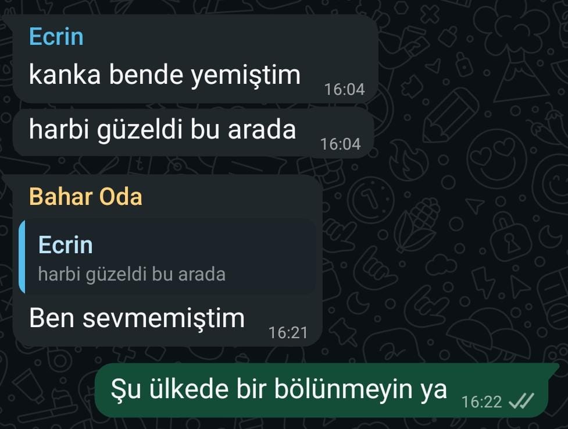Tap the 16:04 timestamp on first message
Screen dimensions: 568x429
pyautogui.click(x=345, y=90)
